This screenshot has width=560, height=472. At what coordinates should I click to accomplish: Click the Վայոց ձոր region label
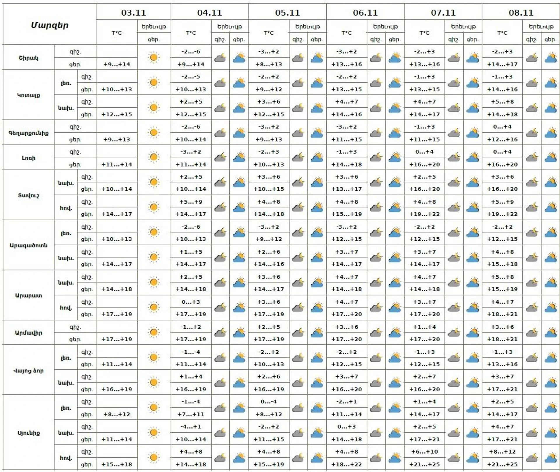coord(28,370)
